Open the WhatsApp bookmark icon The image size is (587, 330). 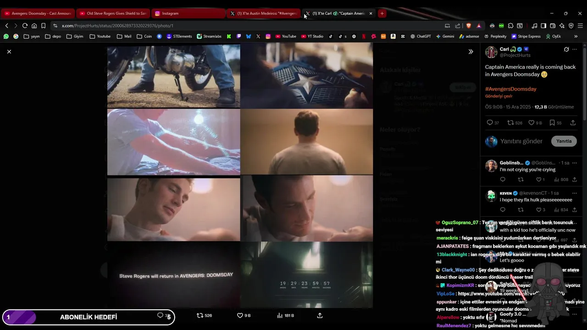[x=6, y=36]
